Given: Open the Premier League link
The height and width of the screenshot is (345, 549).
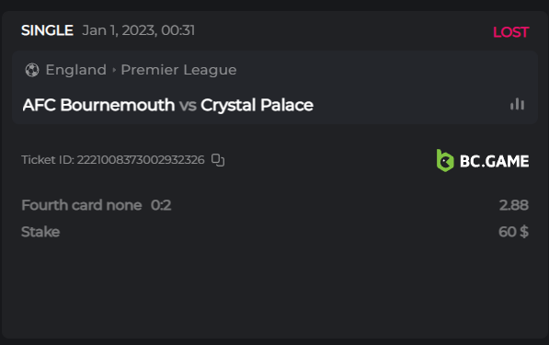Looking at the screenshot, I should point(178,70).
